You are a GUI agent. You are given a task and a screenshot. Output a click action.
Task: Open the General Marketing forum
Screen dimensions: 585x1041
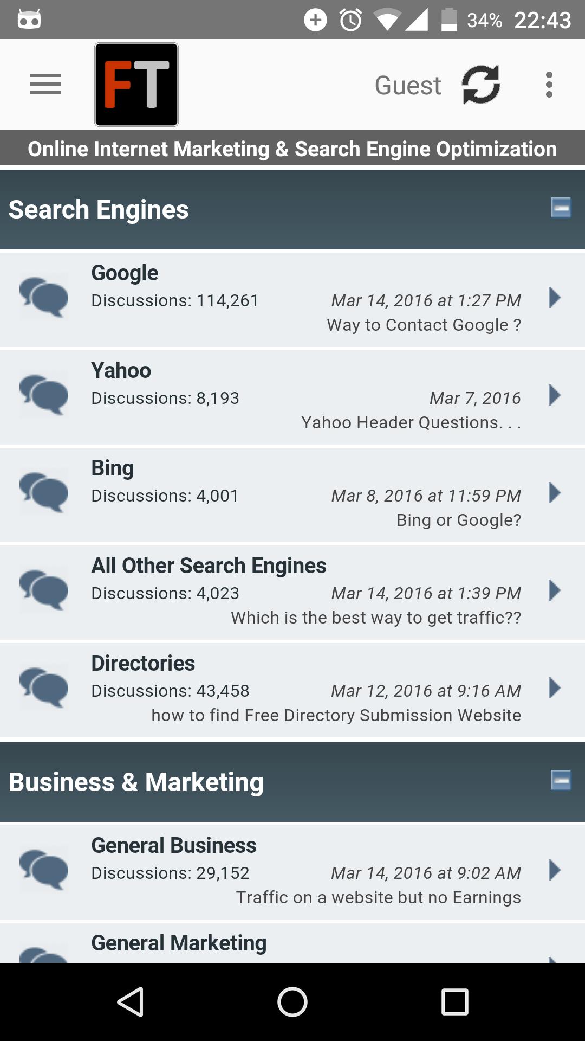coord(292,943)
